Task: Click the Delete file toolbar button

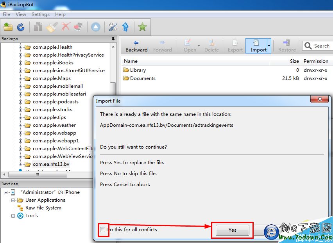Action: tap(211, 46)
